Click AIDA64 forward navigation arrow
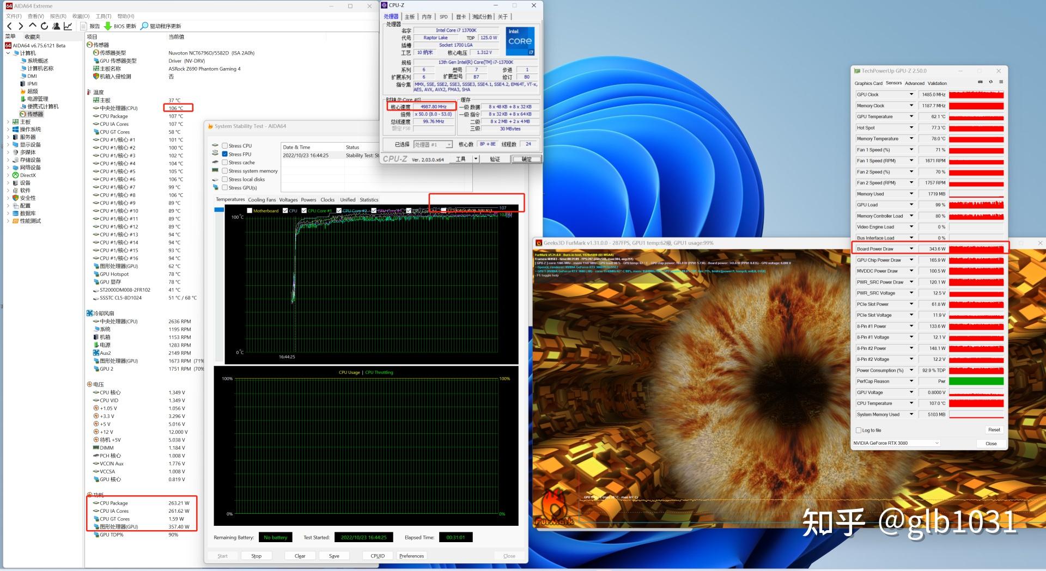 pos(21,26)
